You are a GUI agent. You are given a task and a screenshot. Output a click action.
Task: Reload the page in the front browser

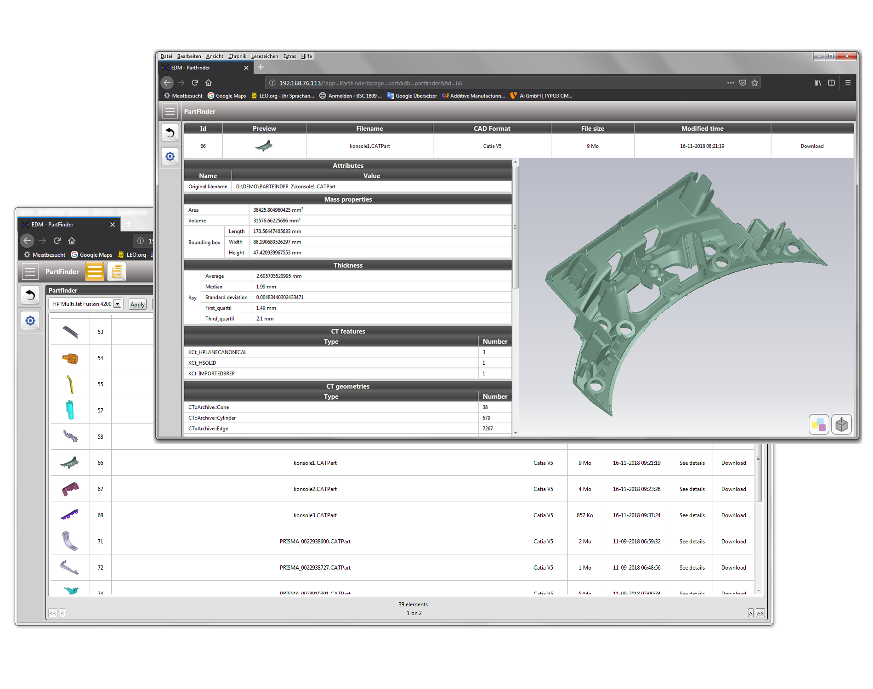[x=195, y=83]
